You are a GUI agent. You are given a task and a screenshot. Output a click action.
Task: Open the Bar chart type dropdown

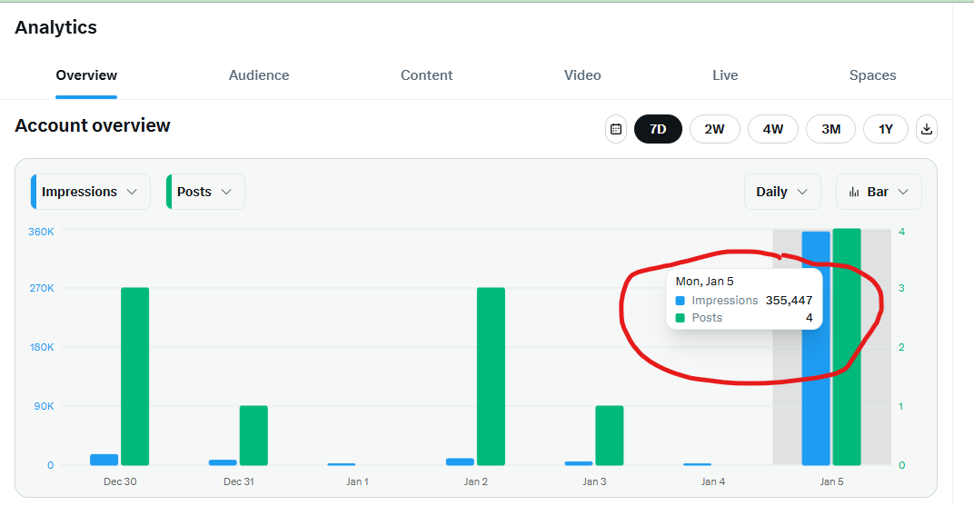(879, 192)
